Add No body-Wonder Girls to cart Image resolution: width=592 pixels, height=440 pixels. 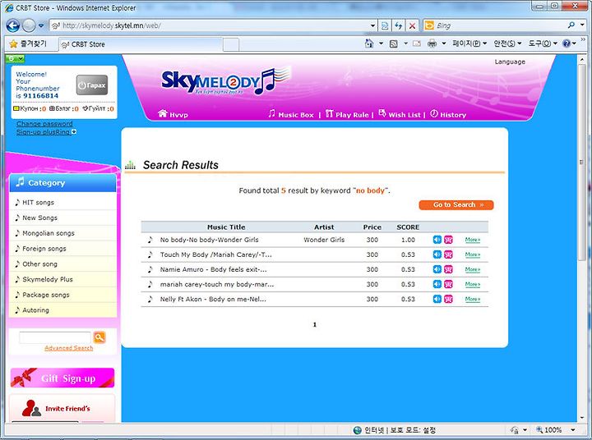(448, 240)
